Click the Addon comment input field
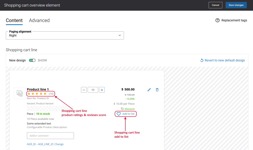The image size is (253, 150). (x=50, y=136)
